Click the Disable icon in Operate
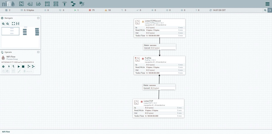Screen dimensions: 272x134 pyautogui.click(x=13, y=66)
